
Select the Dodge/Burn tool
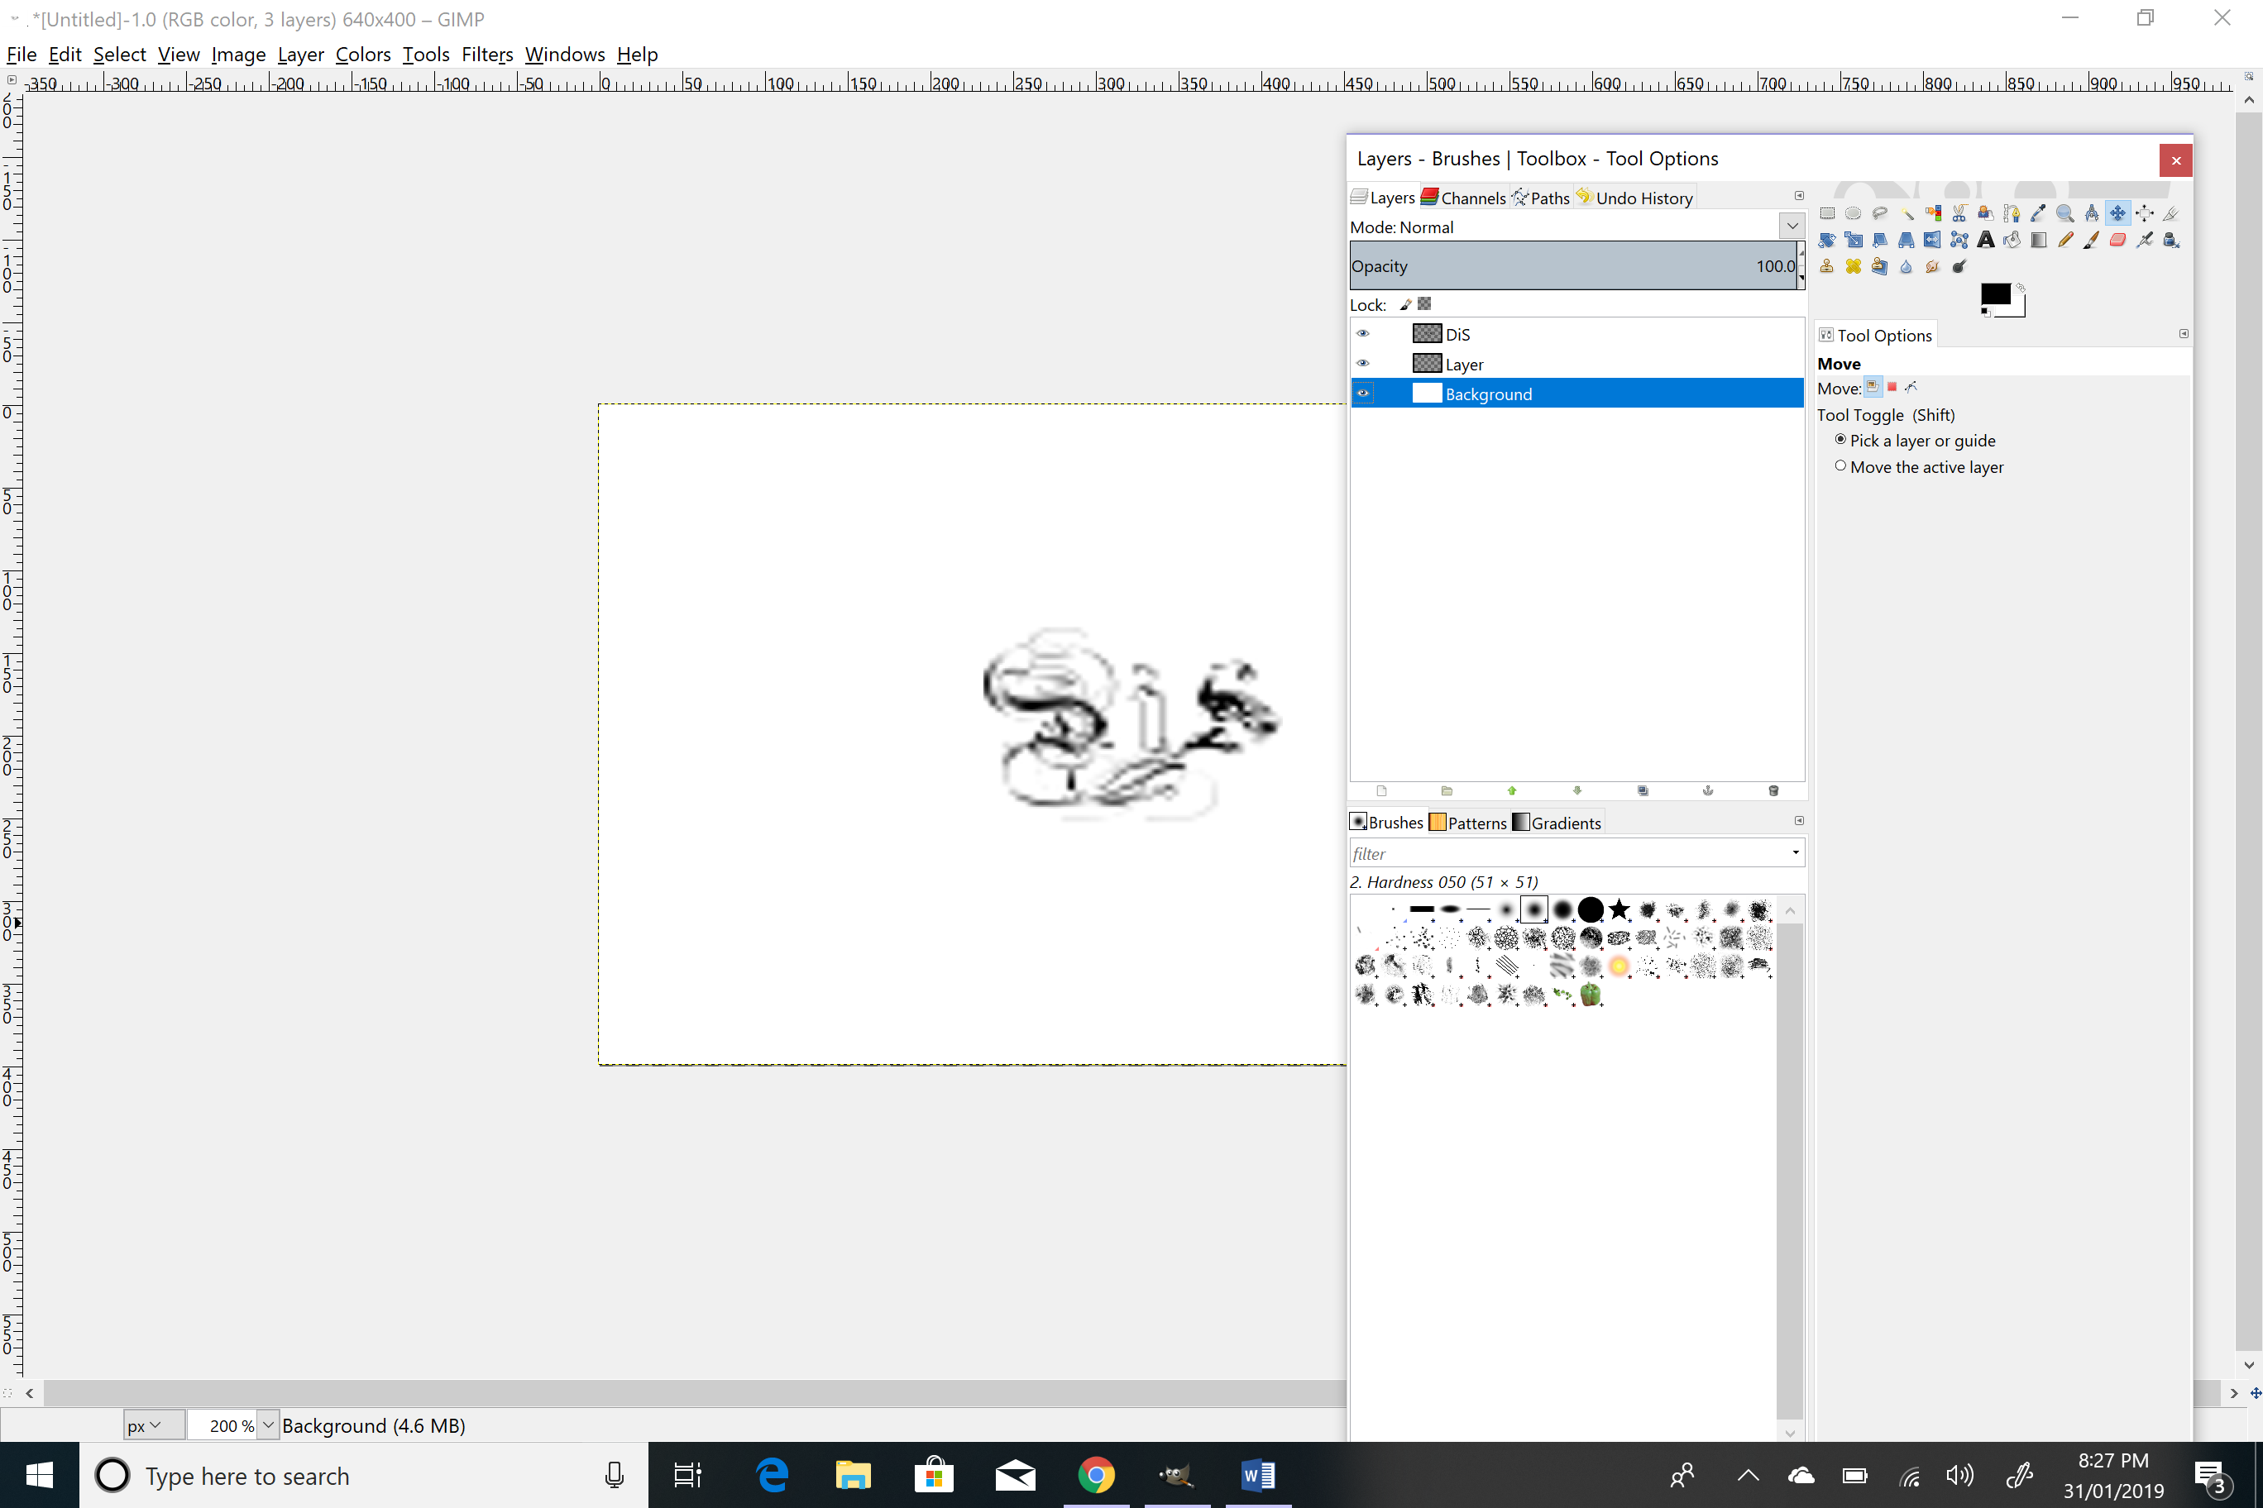click(x=1959, y=266)
